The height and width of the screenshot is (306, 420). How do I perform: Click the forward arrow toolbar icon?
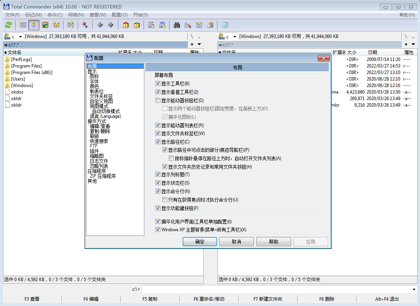111,25
